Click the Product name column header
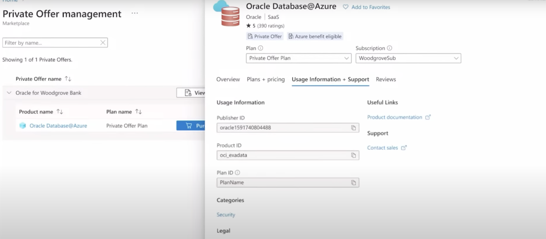The width and height of the screenshot is (546, 239). (x=36, y=111)
